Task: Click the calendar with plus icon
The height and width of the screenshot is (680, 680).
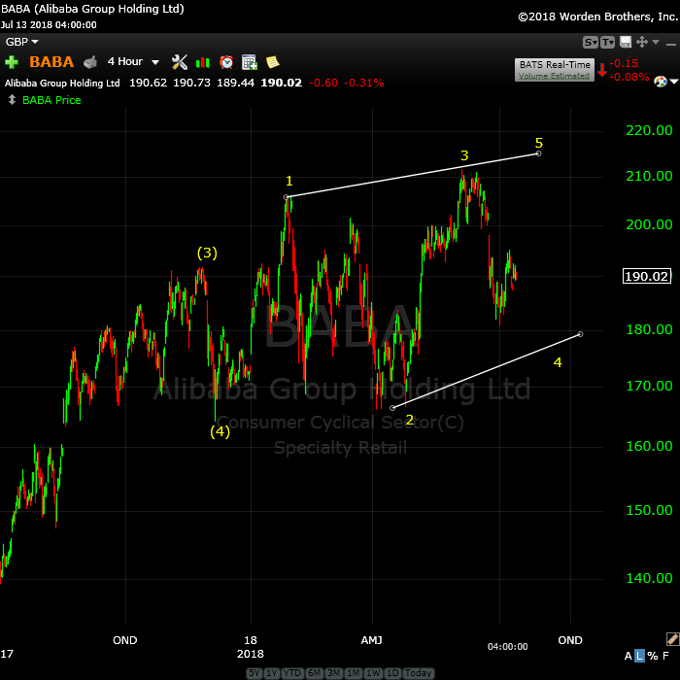Action: (250, 62)
